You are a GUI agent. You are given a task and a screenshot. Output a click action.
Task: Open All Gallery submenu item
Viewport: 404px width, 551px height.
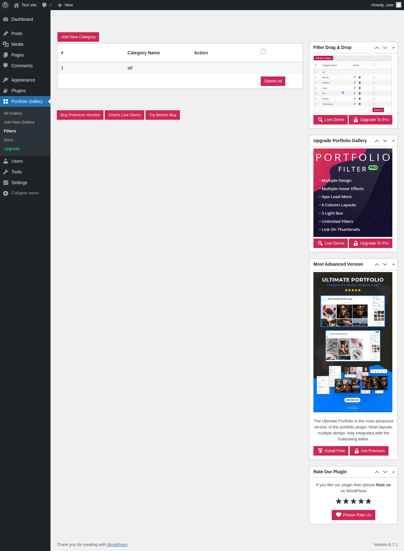click(x=25, y=113)
